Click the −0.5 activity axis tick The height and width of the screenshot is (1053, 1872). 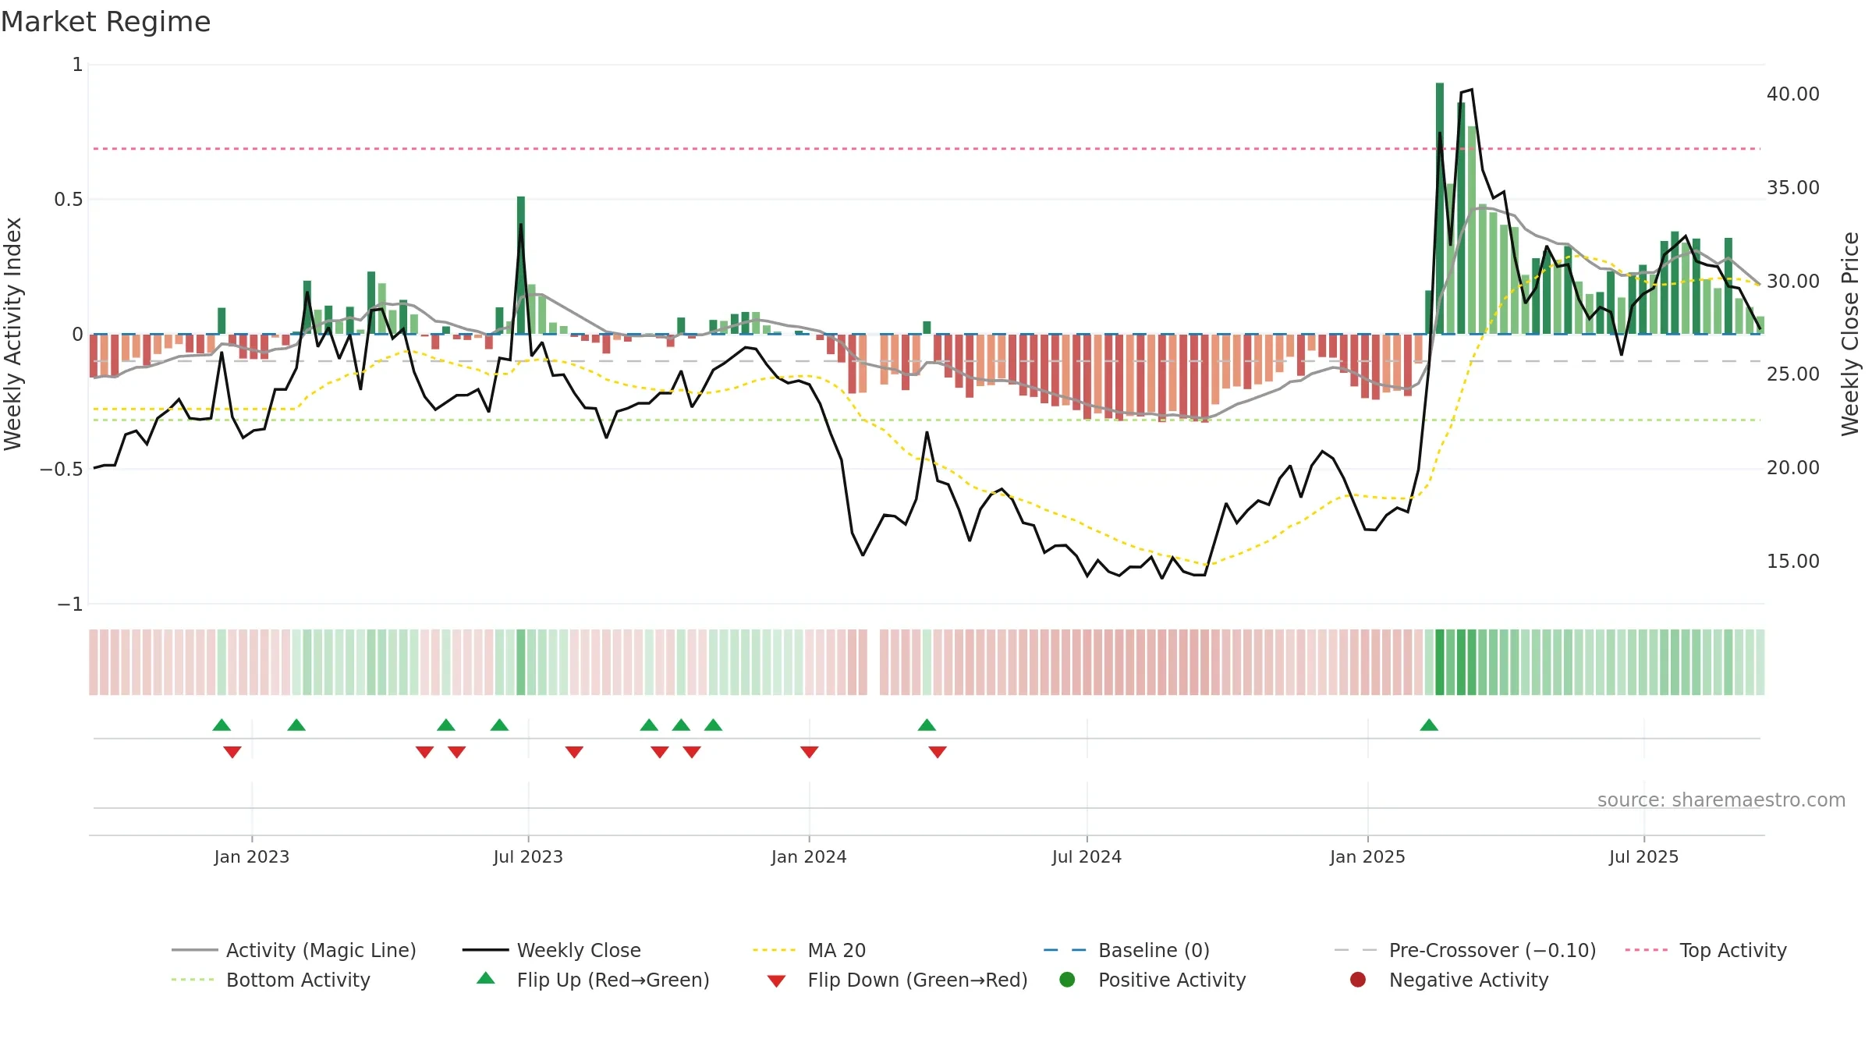tap(61, 469)
